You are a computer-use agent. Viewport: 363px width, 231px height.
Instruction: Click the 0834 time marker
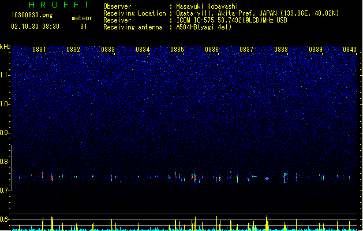tap(143, 50)
